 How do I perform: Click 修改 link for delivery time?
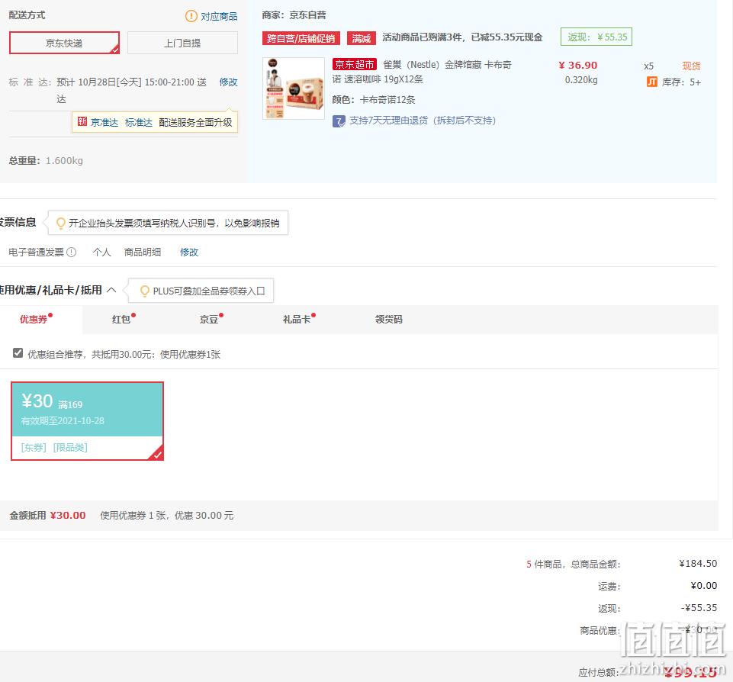(x=229, y=82)
